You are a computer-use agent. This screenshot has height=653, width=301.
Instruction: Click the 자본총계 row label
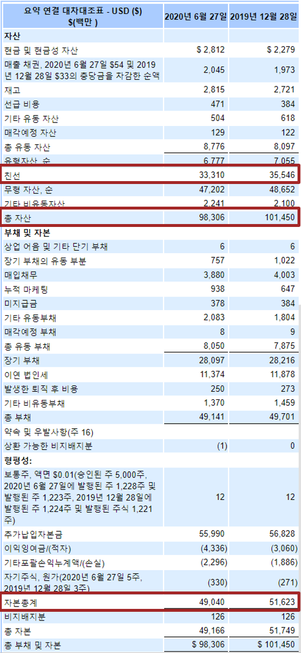click(x=19, y=603)
